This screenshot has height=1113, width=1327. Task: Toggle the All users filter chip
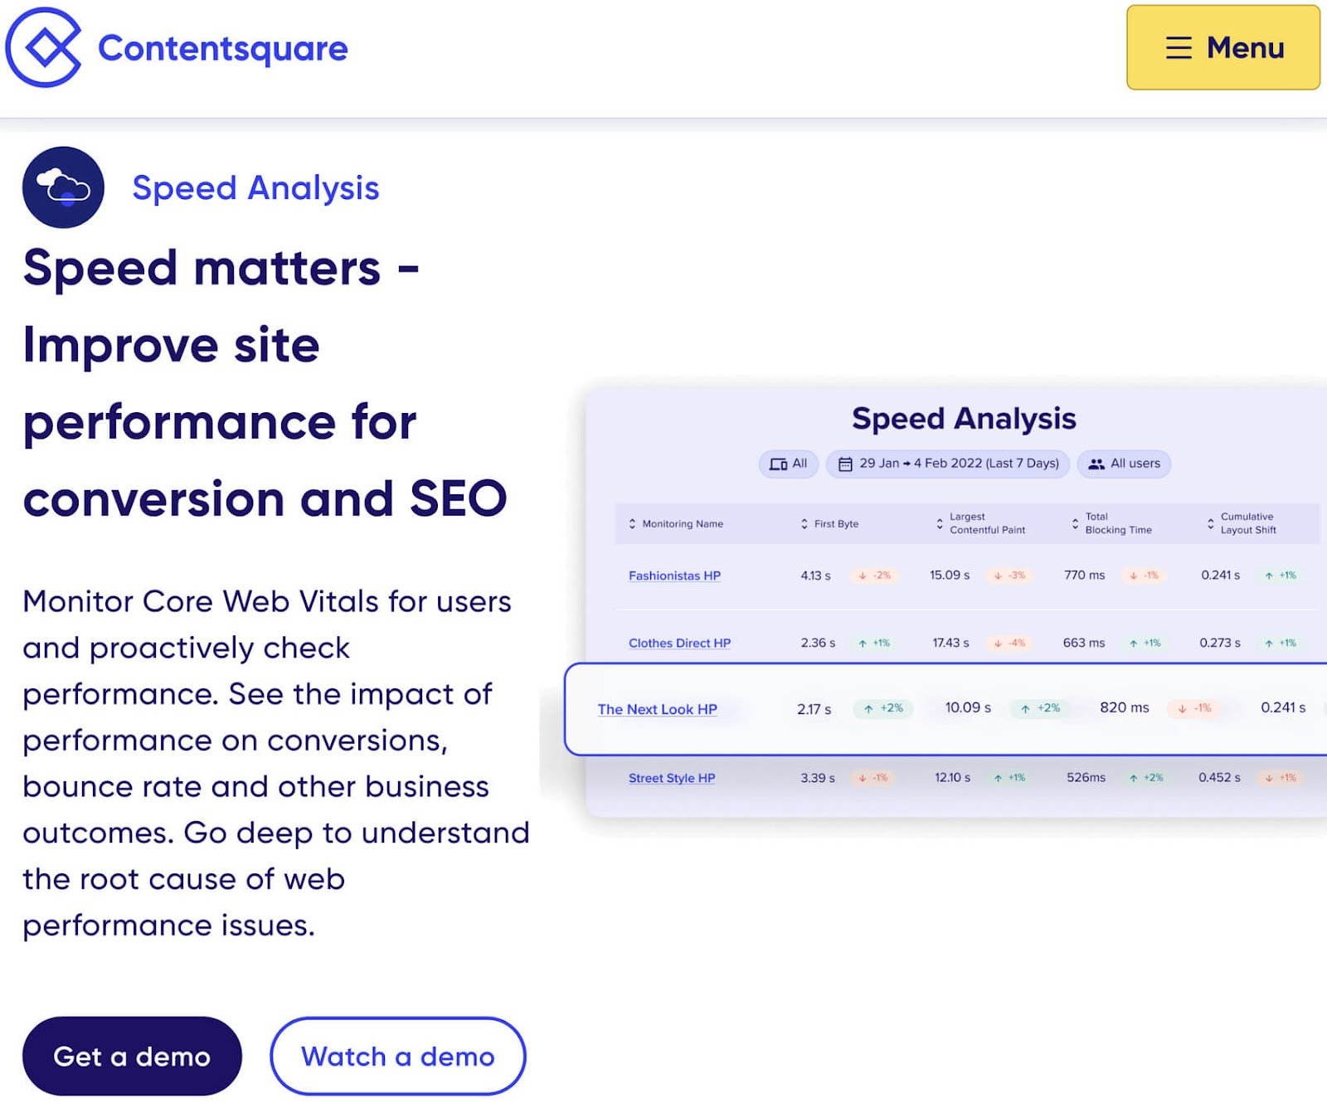(1124, 464)
